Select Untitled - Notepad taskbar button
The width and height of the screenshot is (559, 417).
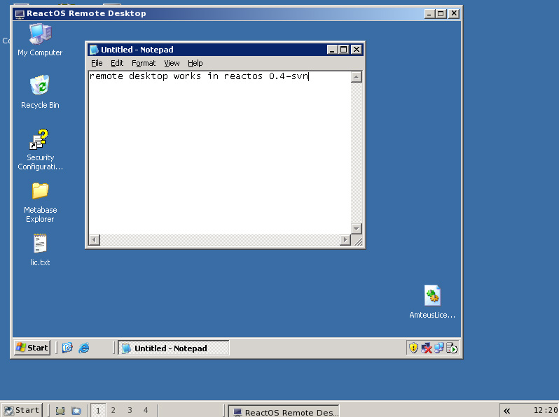[172, 348]
